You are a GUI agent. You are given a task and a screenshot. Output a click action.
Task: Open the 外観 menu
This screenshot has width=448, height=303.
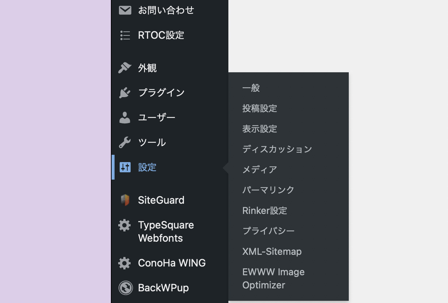147,68
